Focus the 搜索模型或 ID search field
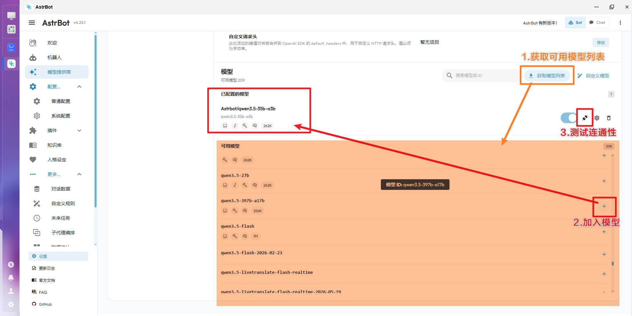This screenshot has height=316, width=632. (x=481, y=76)
